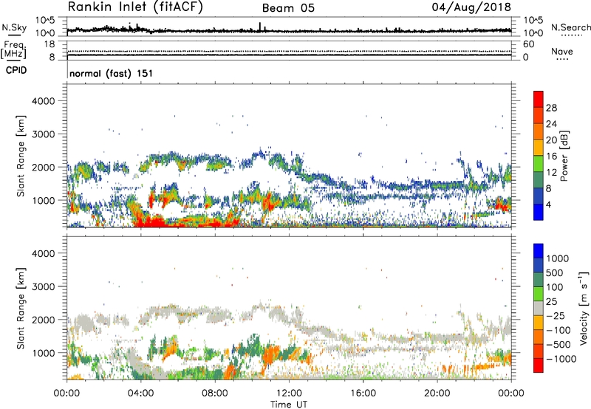Click the 'Beam 05' label
The width and height of the screenshot is (591, 409).
coord(288,8)
